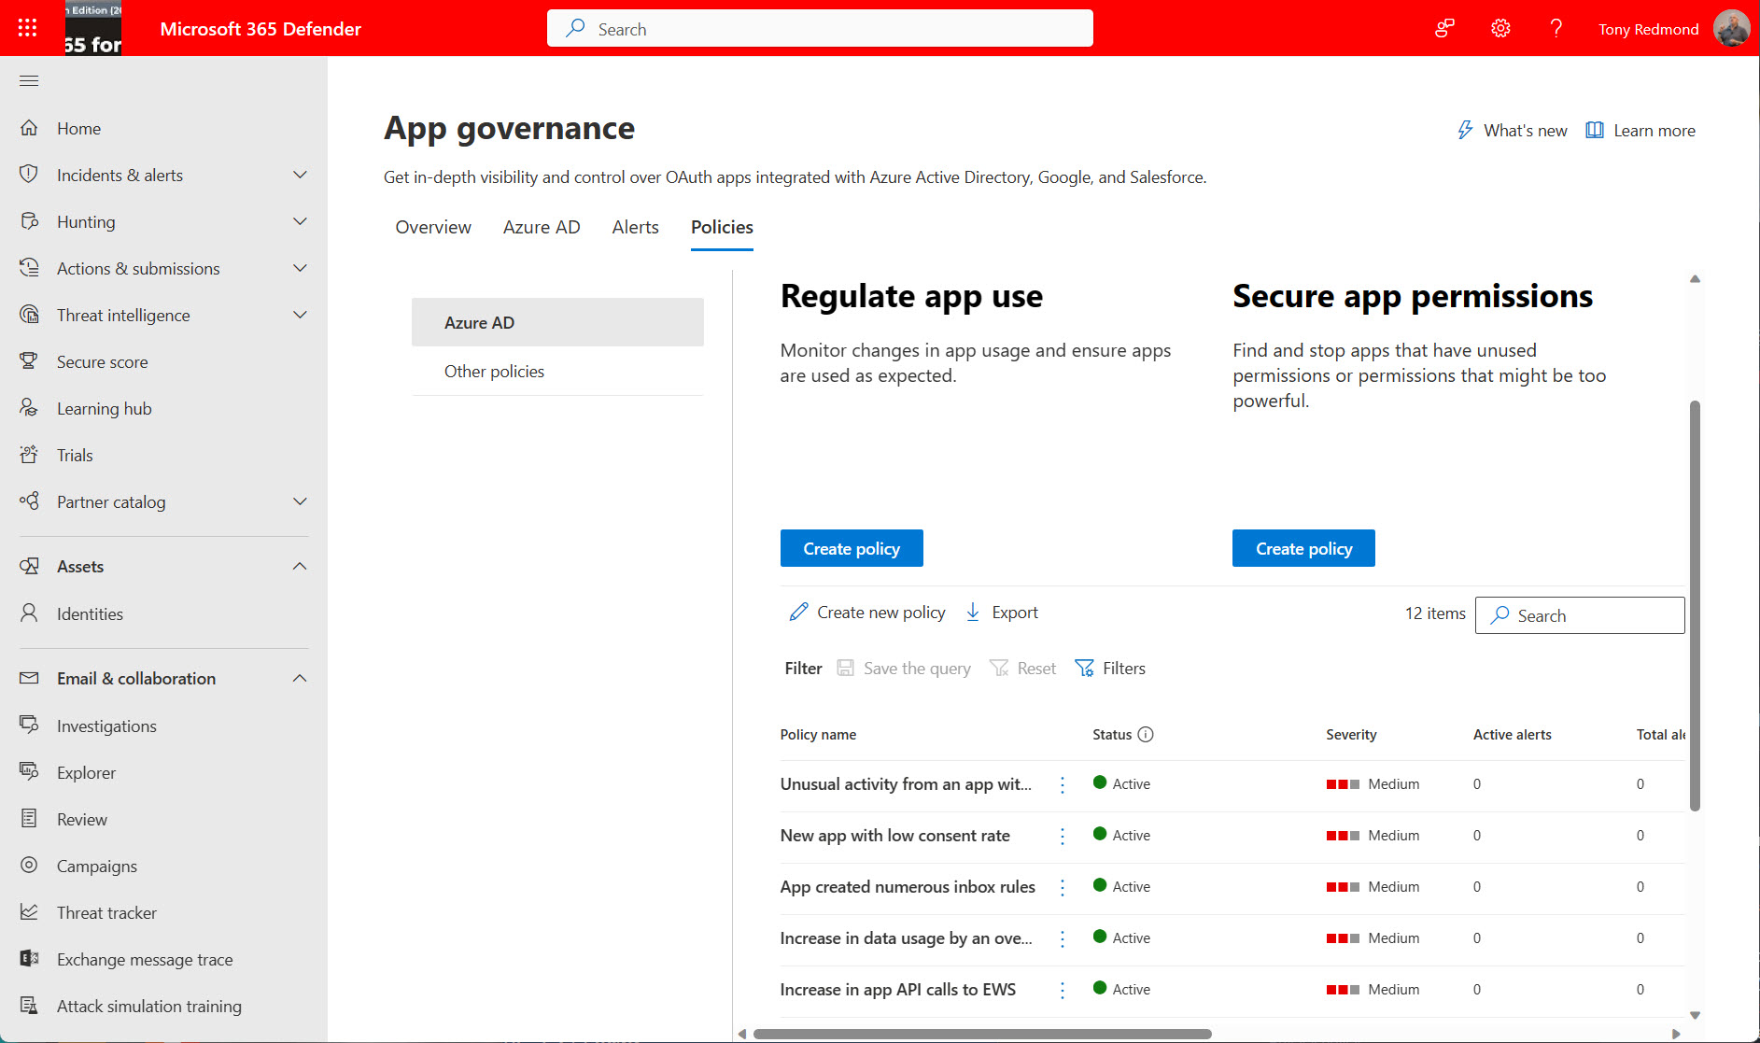Click the top Search box in header
This screenshot has height=1043, width=1760.
click(x=820, y=28)
